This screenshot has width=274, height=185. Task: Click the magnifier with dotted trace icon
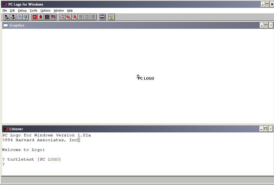pos(62,17)
